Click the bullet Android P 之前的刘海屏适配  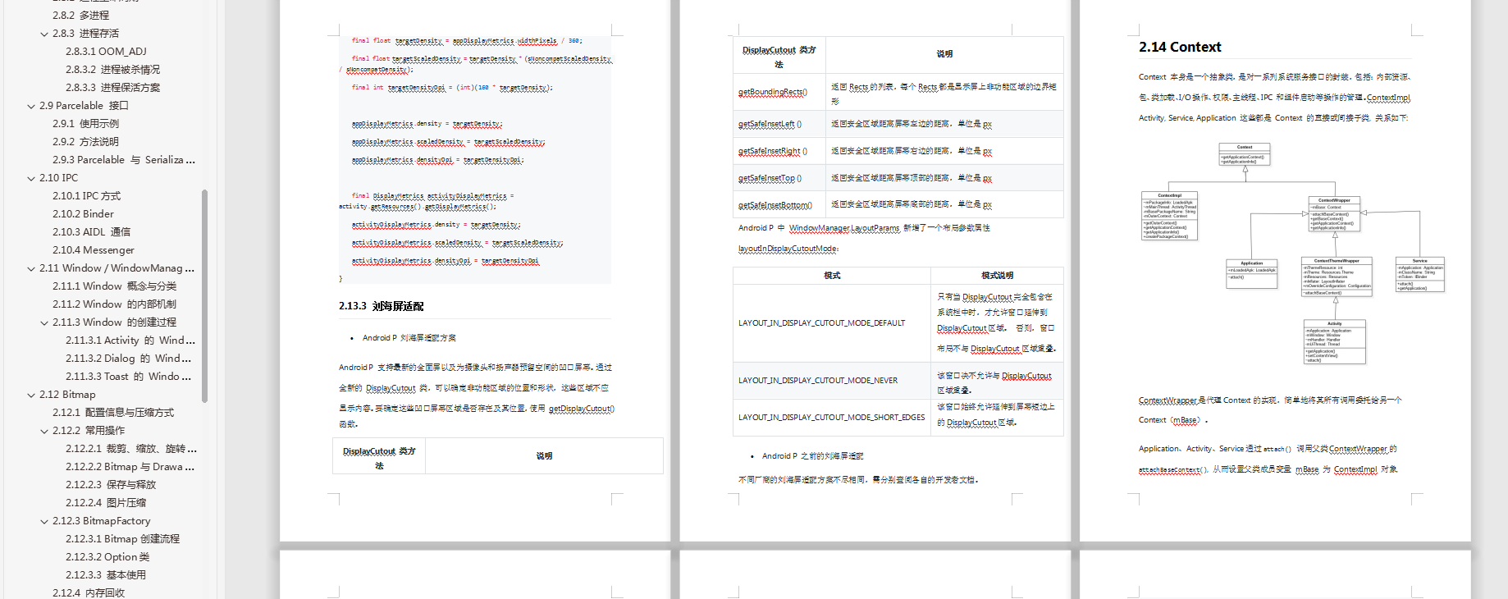(x=812, y=456)
